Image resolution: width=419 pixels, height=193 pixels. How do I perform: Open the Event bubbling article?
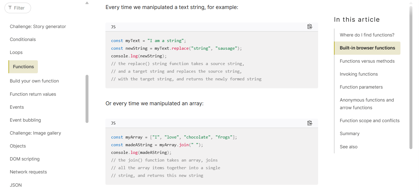click(x=25, y=120)
